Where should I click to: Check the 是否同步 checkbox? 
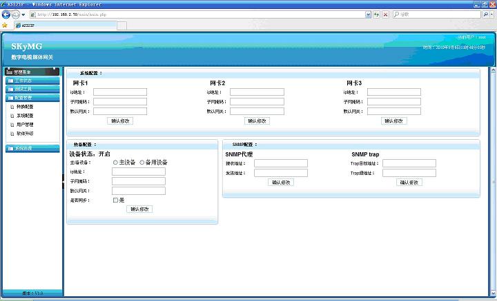115,200
